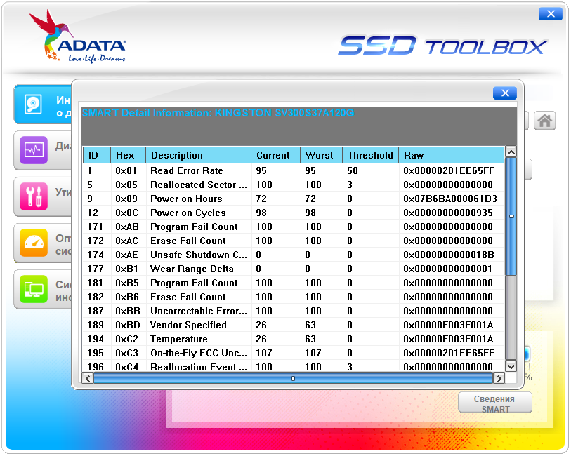Click the scroll down arrow in table
The width and height of the screenshot is (571, 456).
coord(511,366)
